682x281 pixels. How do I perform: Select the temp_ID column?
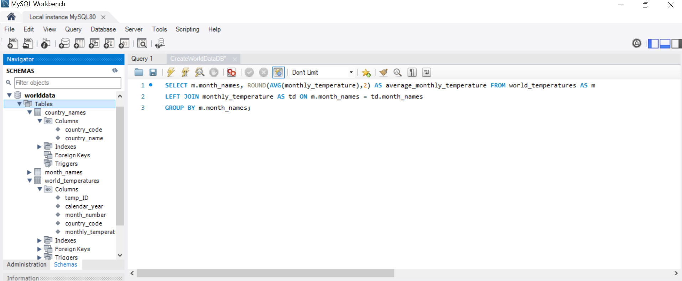(x=77, y=198)
